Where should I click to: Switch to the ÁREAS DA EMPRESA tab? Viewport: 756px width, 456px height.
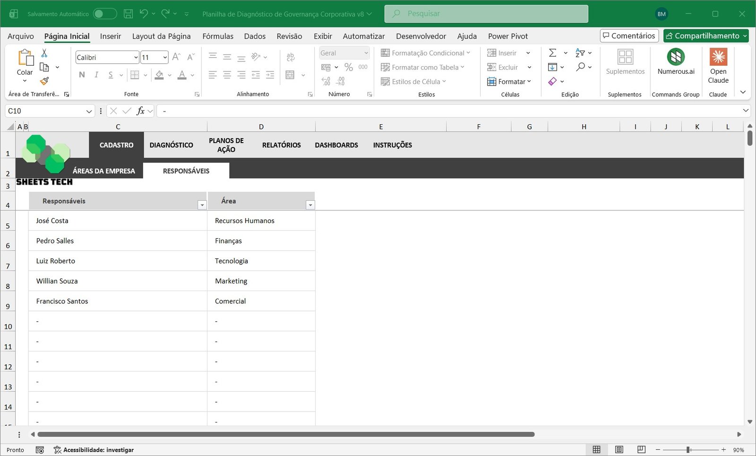tap(104, 171)
